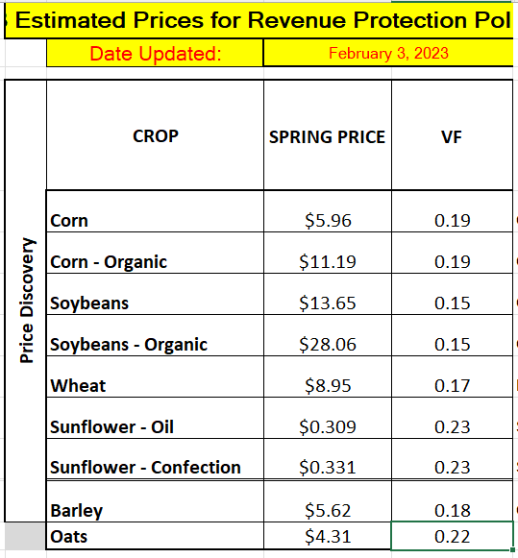518x558 pixels.
Task: Select the February 3, 2023 date cell
Action: pos(388,53)
